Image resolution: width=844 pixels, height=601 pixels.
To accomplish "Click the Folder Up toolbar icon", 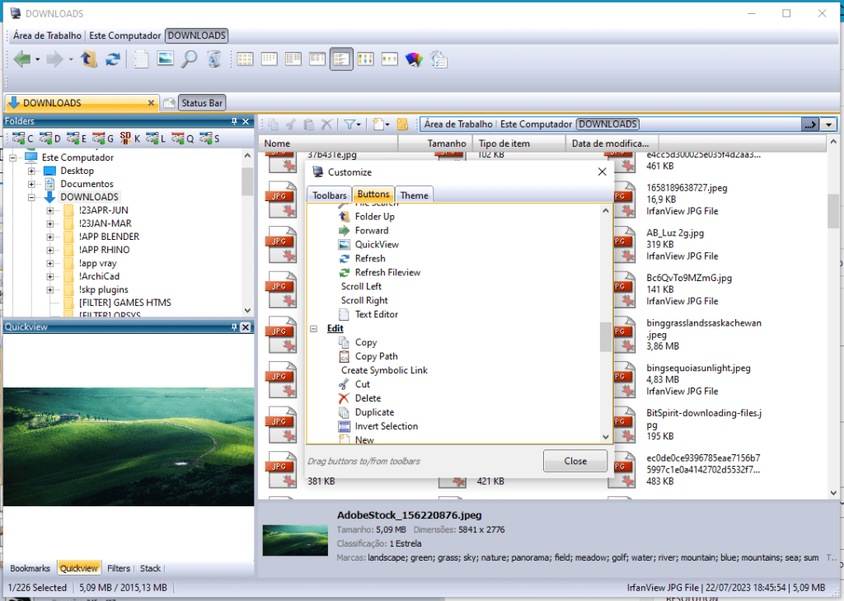I will tap(90, 59).
